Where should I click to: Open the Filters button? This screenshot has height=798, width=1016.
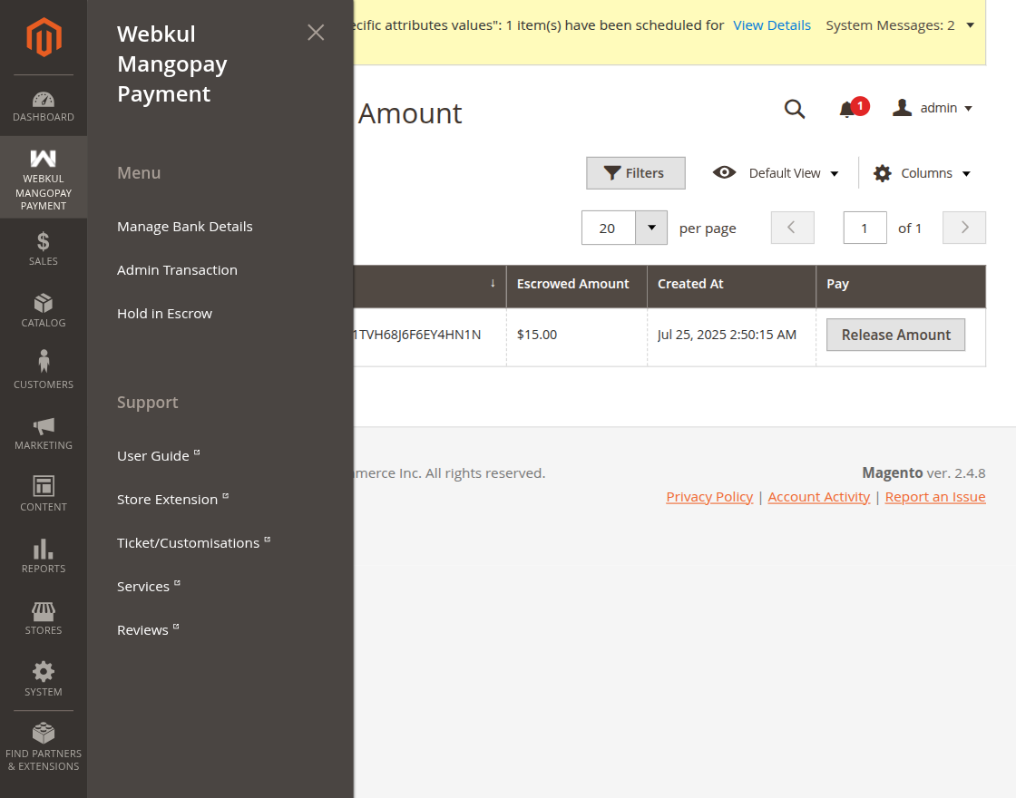tap(636, 173)
